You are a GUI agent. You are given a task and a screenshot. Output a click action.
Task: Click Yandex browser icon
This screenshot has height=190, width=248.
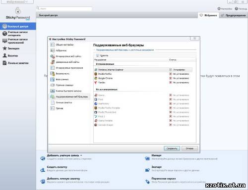pos(96,83)
